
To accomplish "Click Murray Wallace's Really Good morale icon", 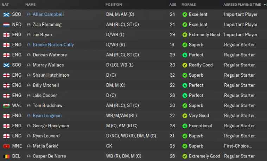I will [185, 65].
